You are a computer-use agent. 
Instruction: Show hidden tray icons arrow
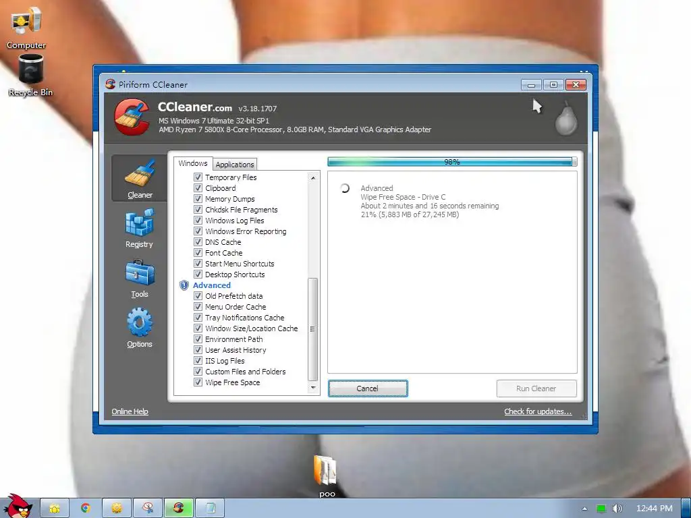coord(584,509)
